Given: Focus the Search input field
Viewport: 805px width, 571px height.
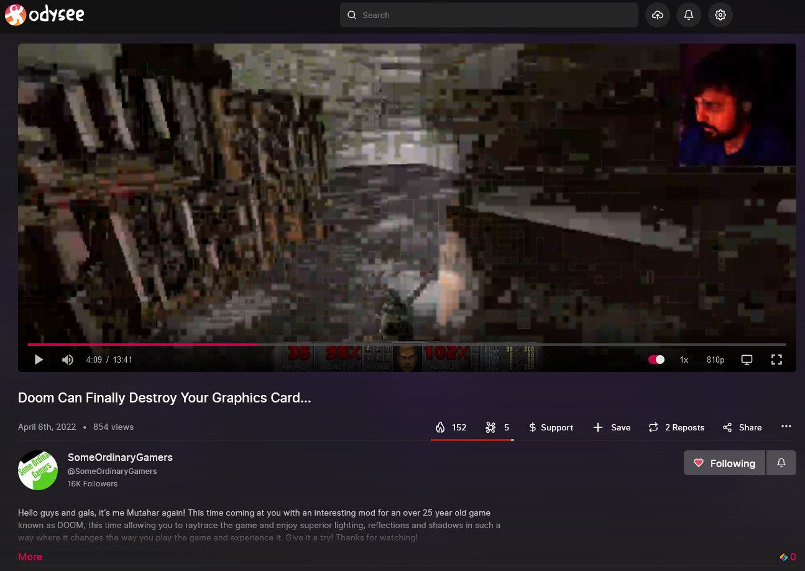Looking at the screenshot, I should click(x=489, y=15).
